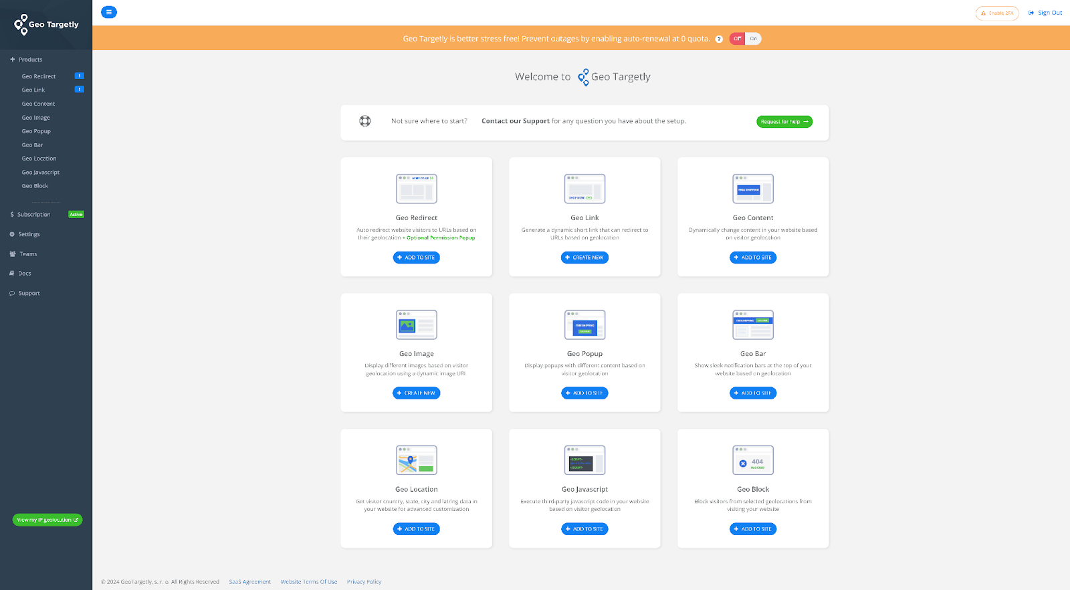Click the Geo Block 404 illustration
The height and width of the screenshot is (590, 1070).
click(x=753, y=460)
